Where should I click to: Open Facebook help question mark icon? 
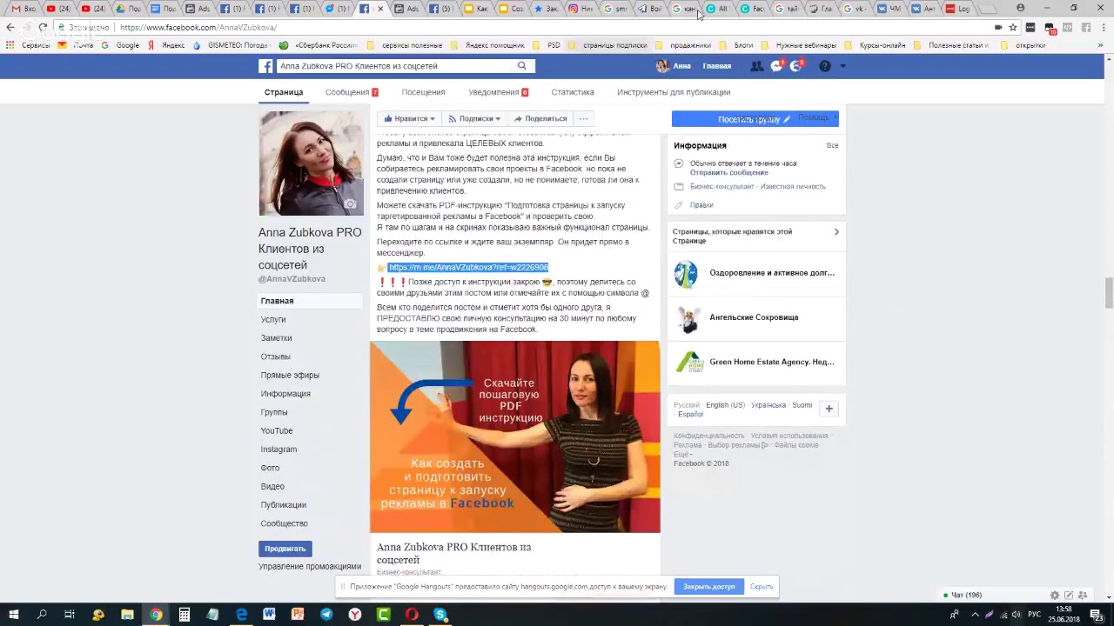tap(825, 66)
